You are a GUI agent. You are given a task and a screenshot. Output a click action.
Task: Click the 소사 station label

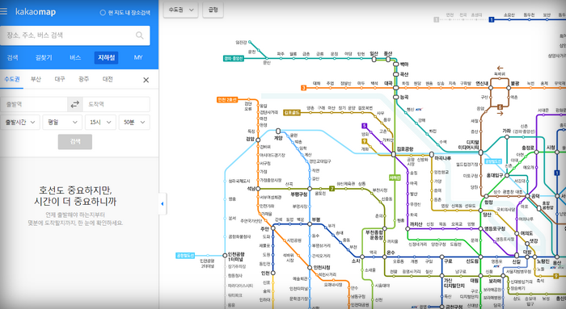[356, 261]
